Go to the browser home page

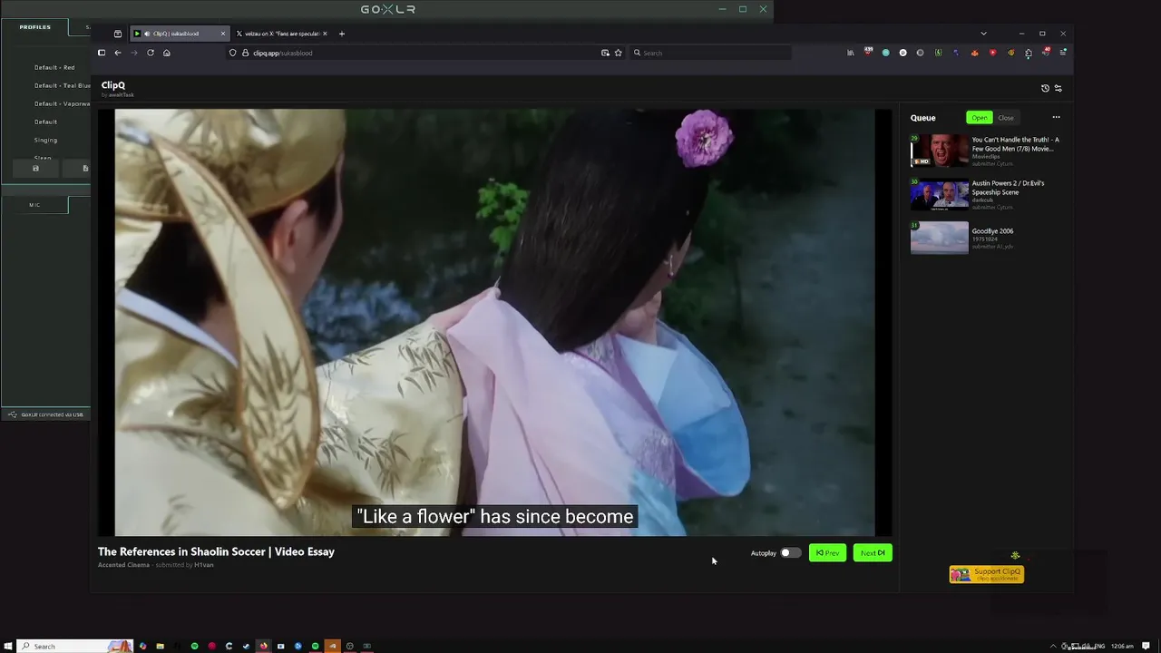coord(166,53)
